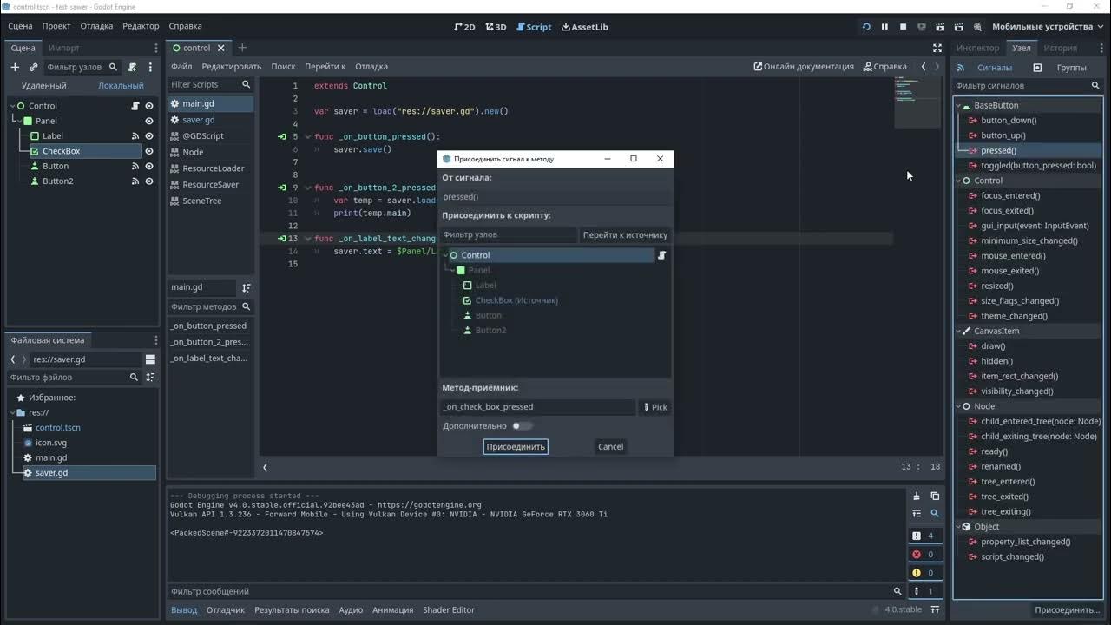
Task: Switch to the Импорт tab
Action: [64, 48]
